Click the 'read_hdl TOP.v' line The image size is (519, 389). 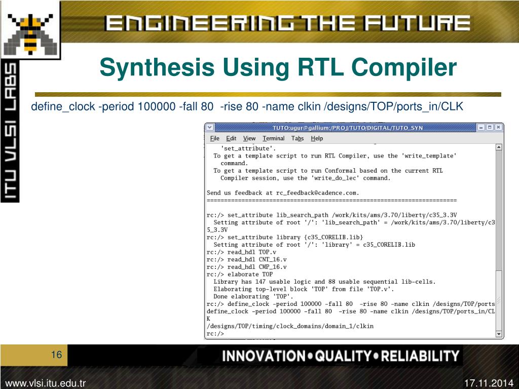click(x=241, y=252)
